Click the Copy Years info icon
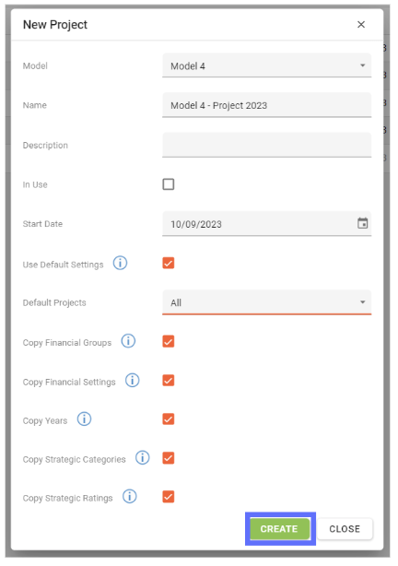This screenshot has height=566, width=398. (84, 419)
